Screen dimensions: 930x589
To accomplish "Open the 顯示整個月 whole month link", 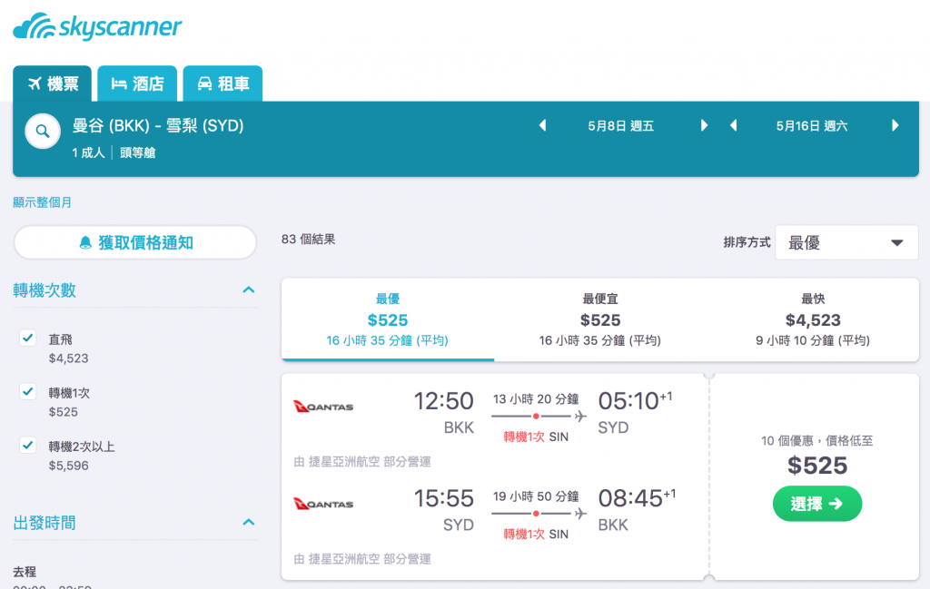I will (x=42, y=202).
